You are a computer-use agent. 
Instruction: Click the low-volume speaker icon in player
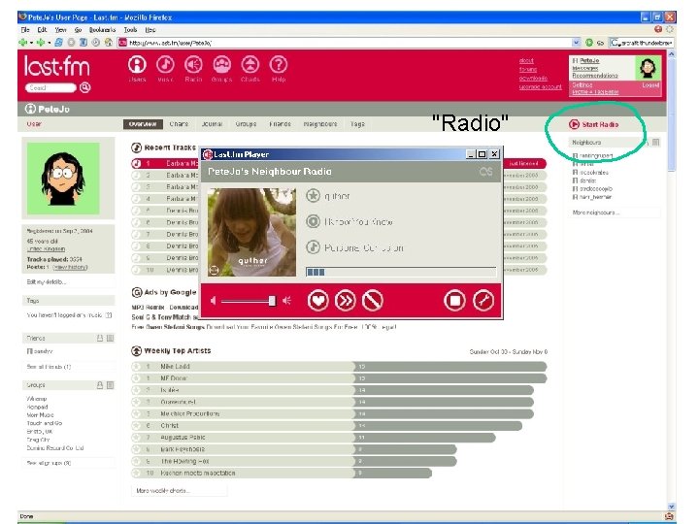213,301
